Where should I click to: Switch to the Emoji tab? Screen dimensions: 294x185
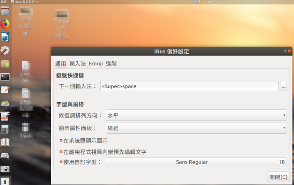pos(96,64)
